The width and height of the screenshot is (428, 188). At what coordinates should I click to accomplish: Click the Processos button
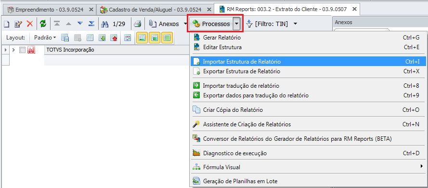[211, 24]
